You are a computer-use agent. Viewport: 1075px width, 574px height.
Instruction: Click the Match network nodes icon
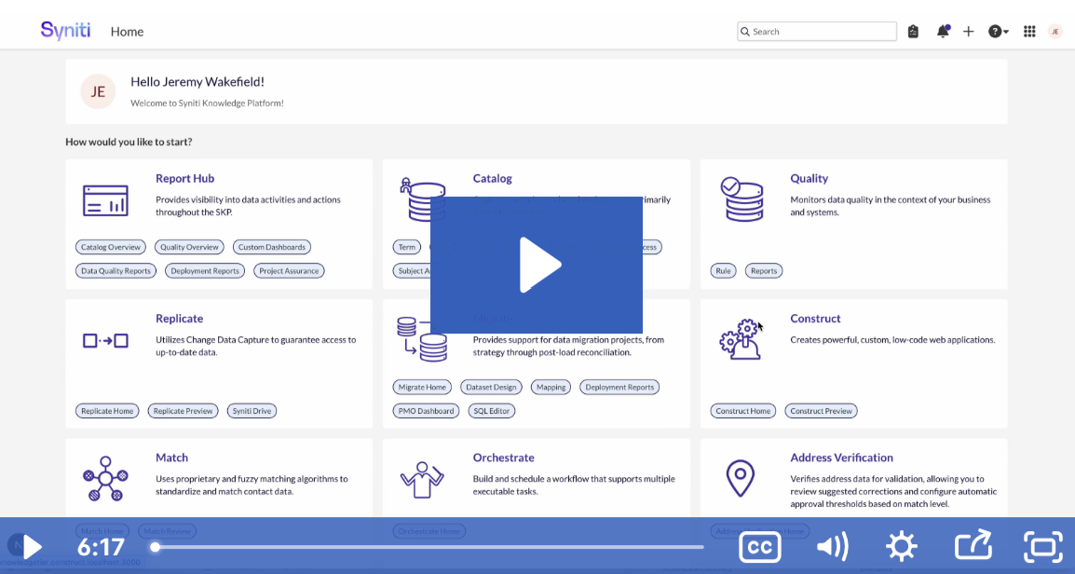[105, 479]
